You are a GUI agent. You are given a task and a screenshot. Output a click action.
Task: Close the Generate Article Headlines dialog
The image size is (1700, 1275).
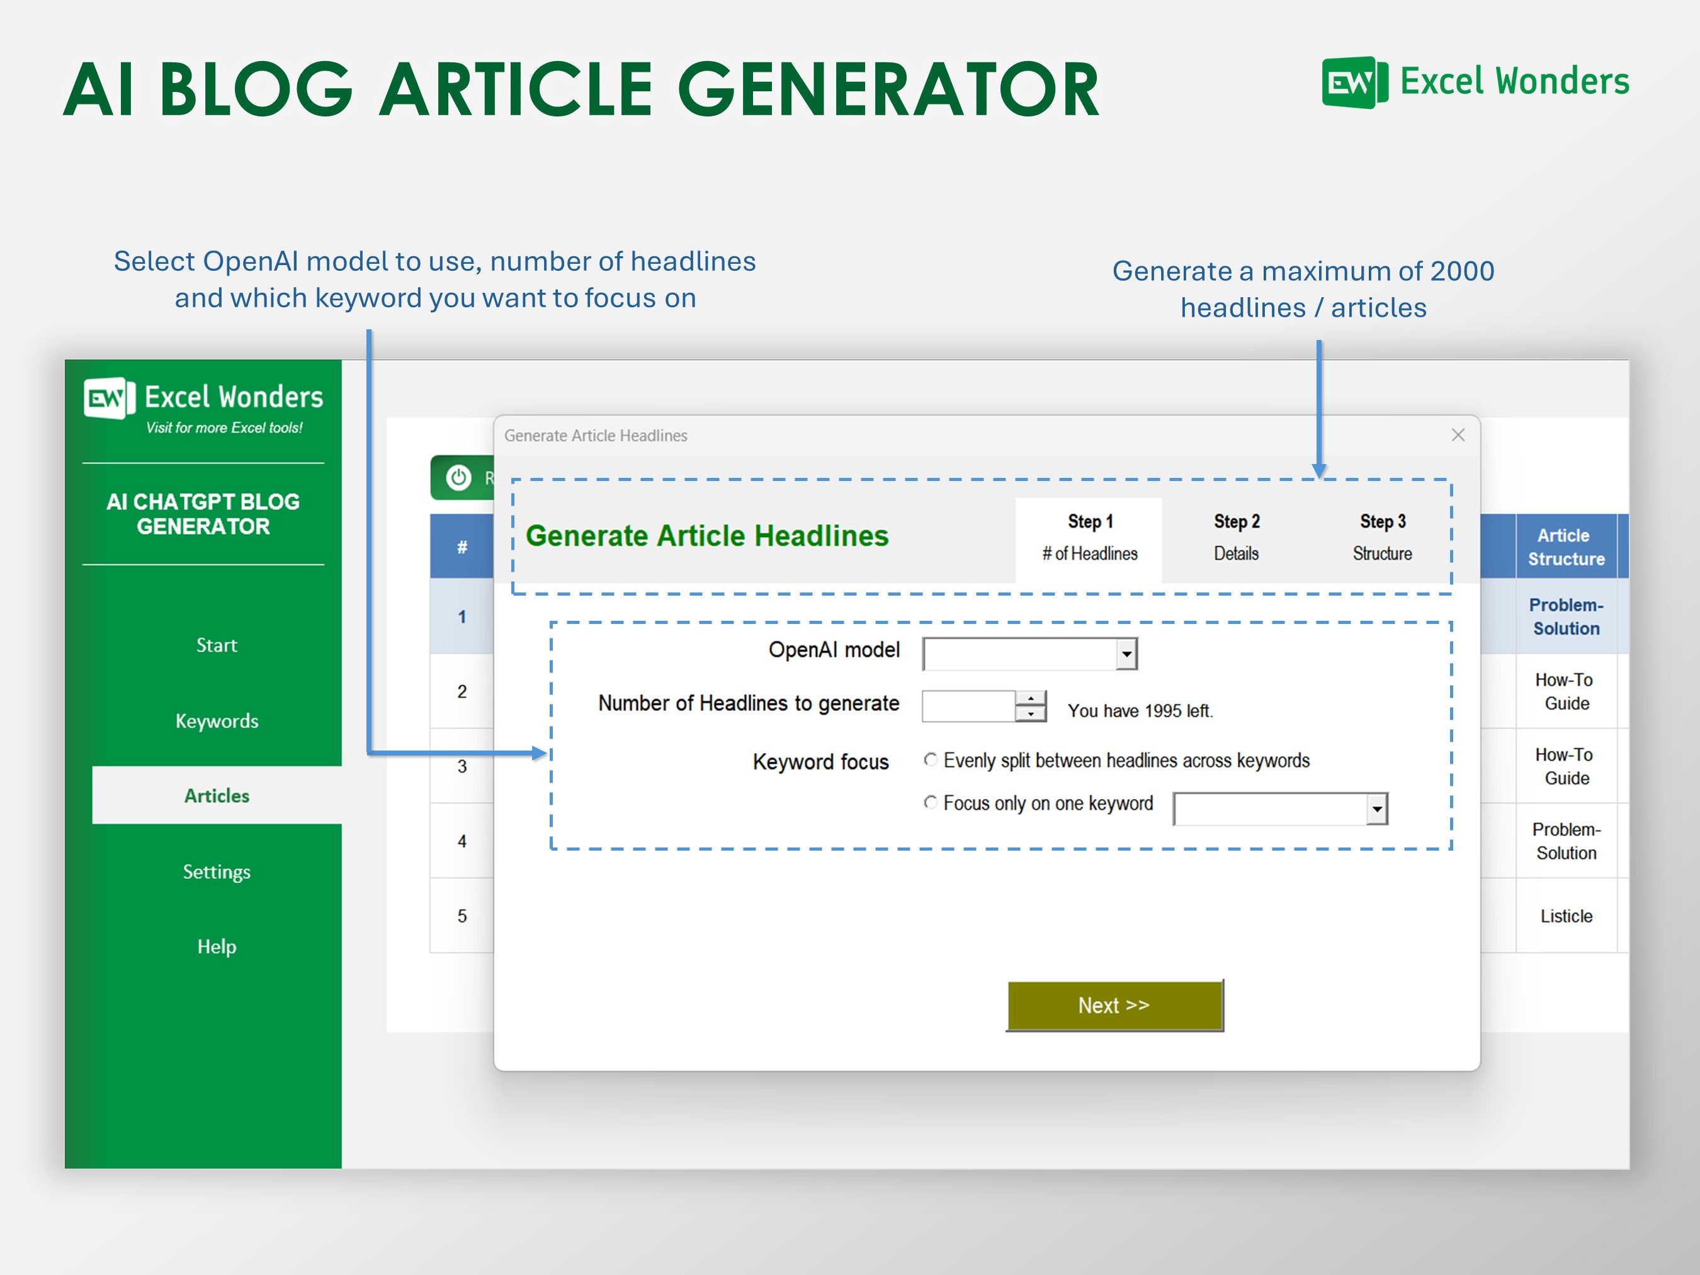click(x=1457, y=434)
